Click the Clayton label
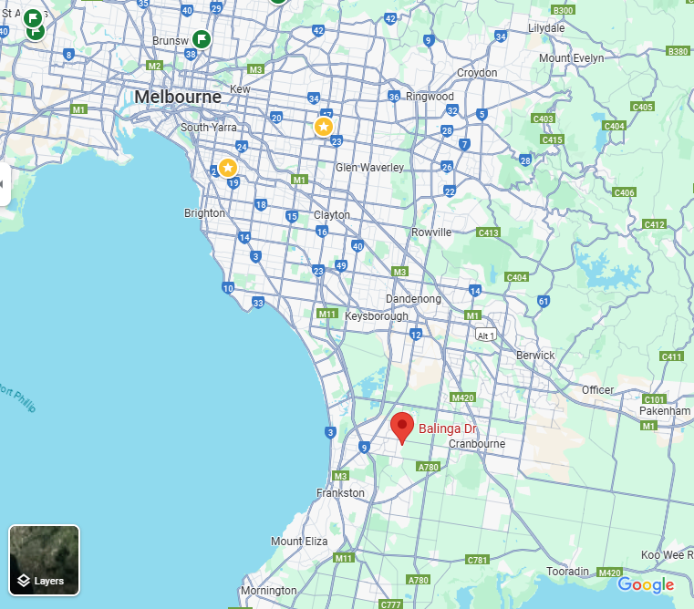Screen dimensions: 694x609 (x=332, y=214)
